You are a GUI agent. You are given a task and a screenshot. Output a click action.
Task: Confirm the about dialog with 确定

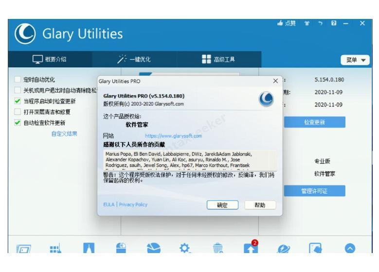[222, 205]
